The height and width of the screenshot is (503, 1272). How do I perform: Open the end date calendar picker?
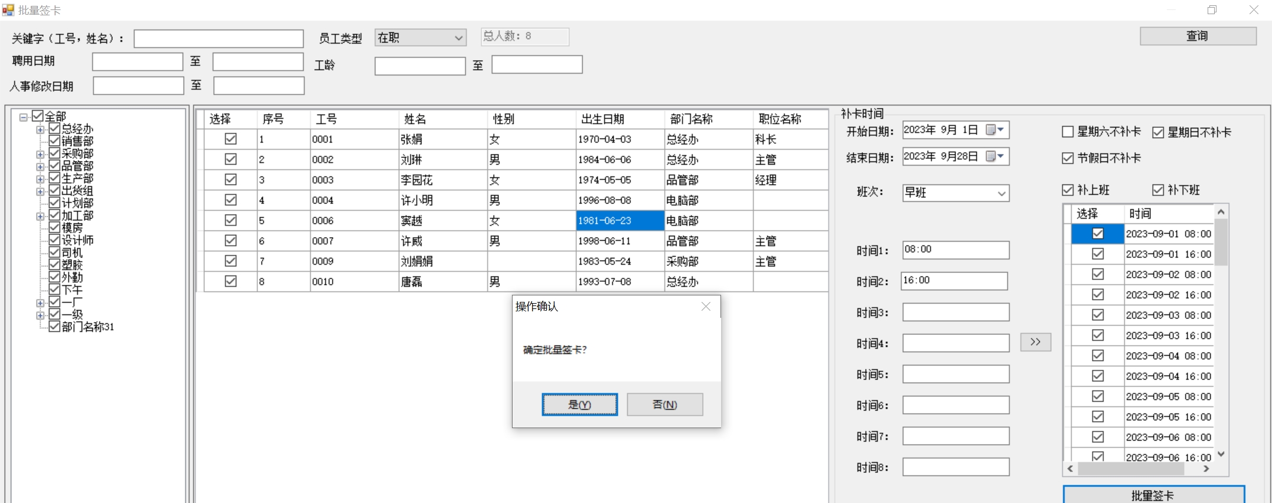point(995,156)
